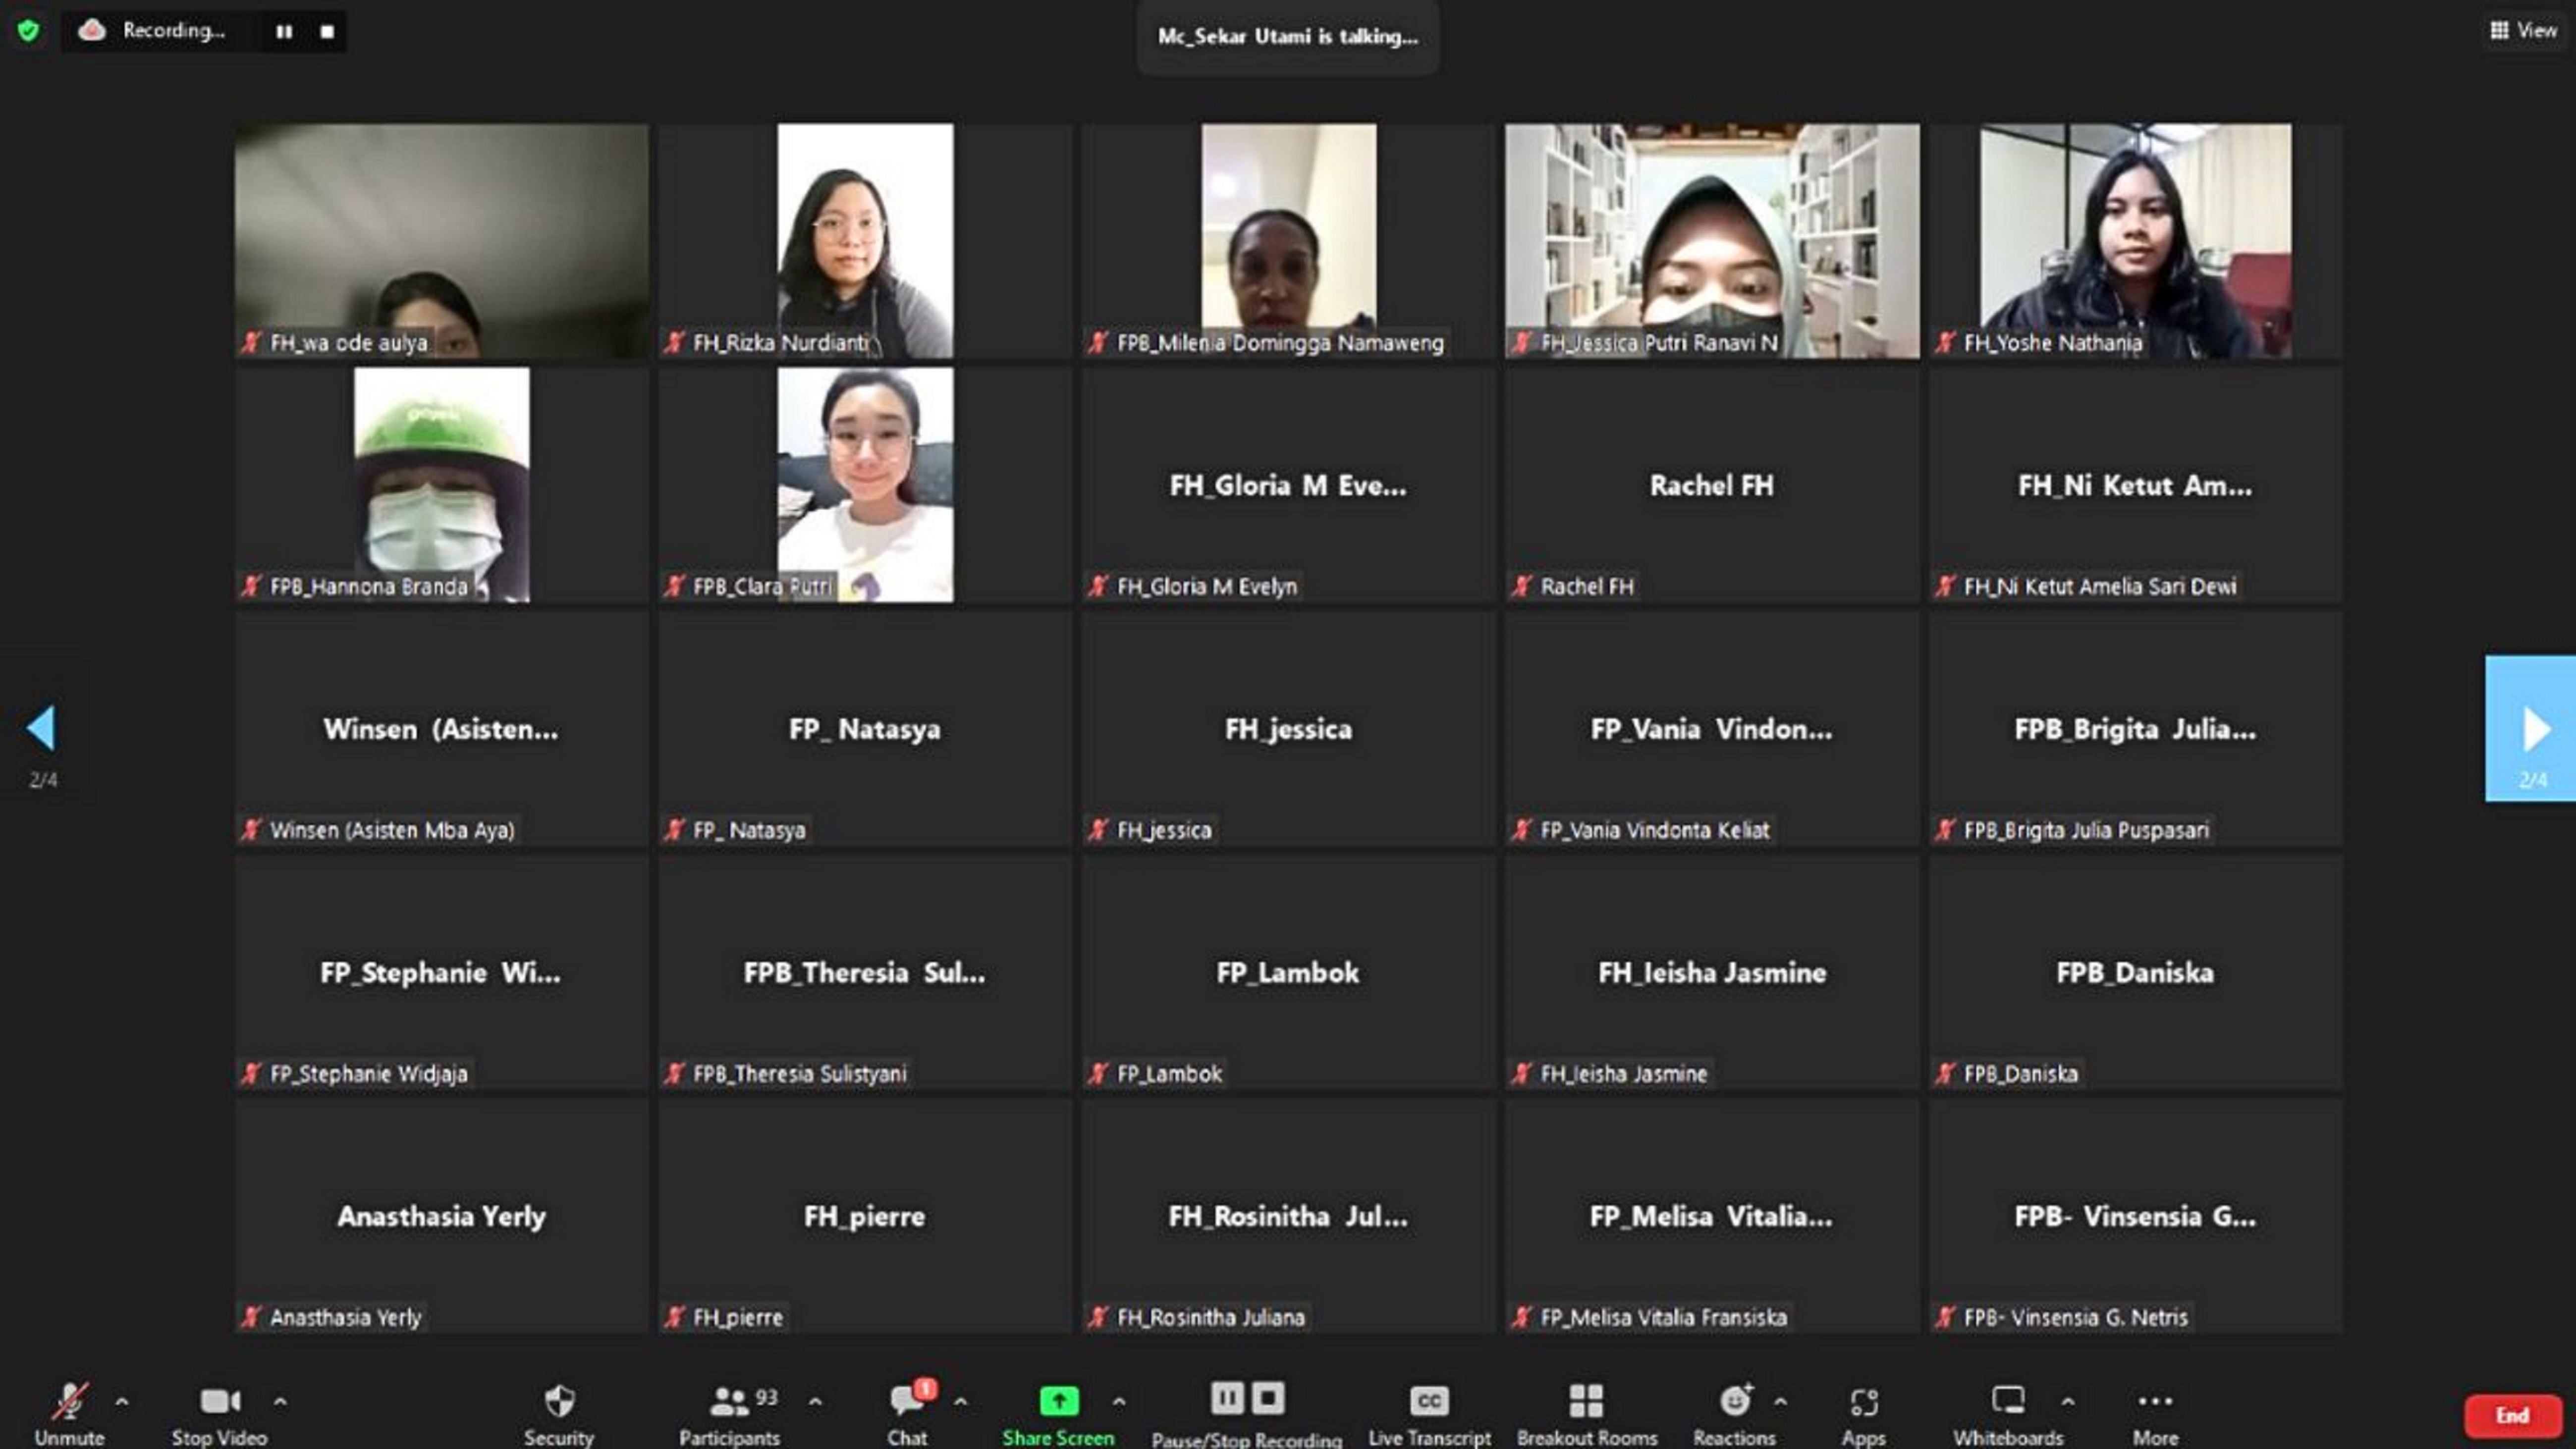Click name label FPB_Brigita Julia Puspasari
The width and height of the screenshot is (2576, 1449).
[x=2087, y=830]
